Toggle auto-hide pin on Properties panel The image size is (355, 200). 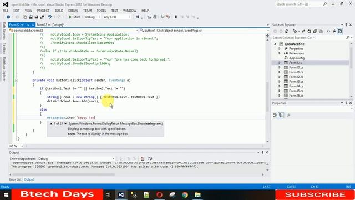(346, 103)
